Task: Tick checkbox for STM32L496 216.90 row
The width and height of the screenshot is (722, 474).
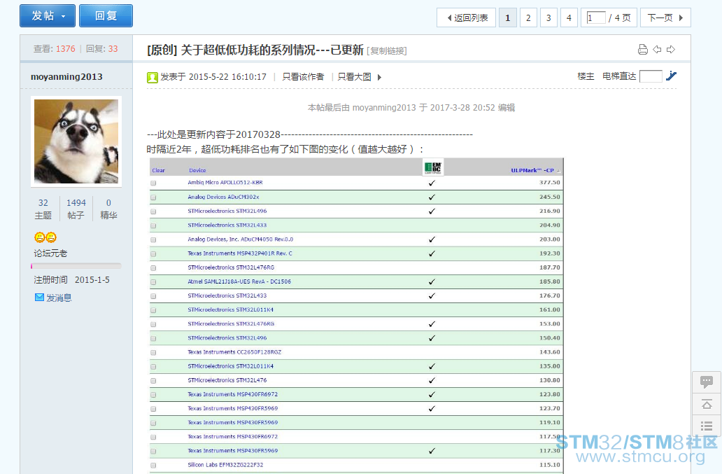Action: click(153, 211)
